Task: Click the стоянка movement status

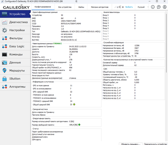Action: (x=73, y=78)
